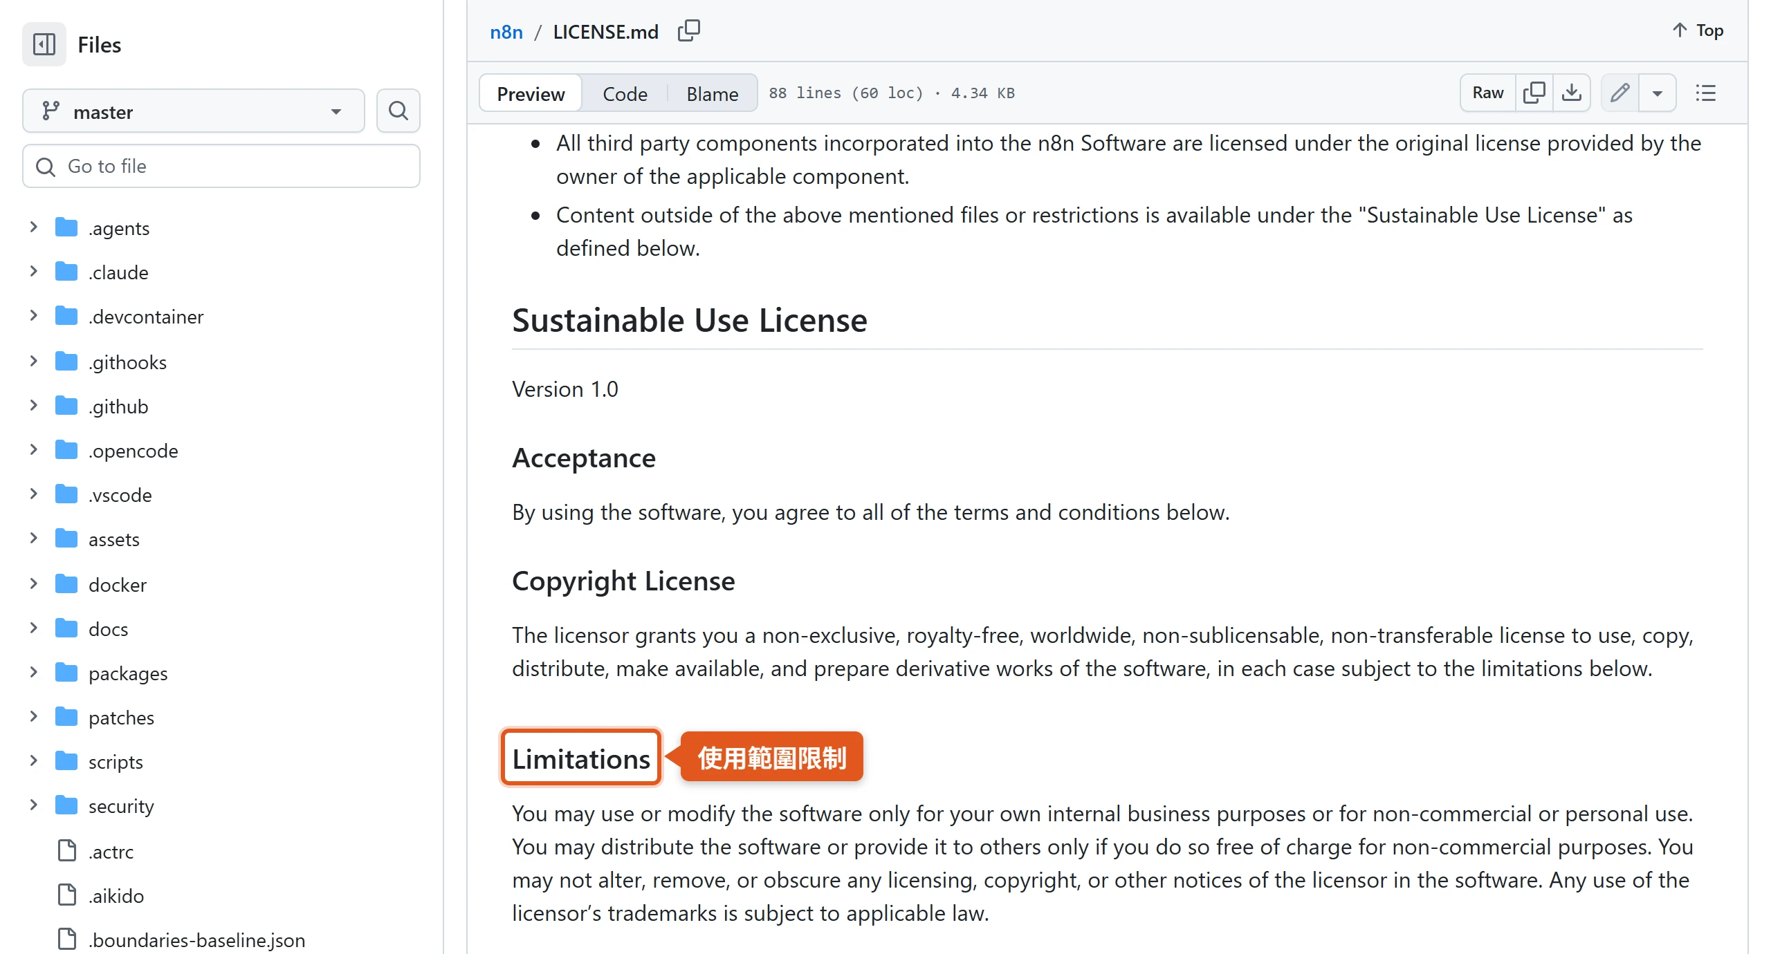Expand the .claude folder chevron
Image resolution: width=1771 pixels, height=954 pixels.
(33, 272)
